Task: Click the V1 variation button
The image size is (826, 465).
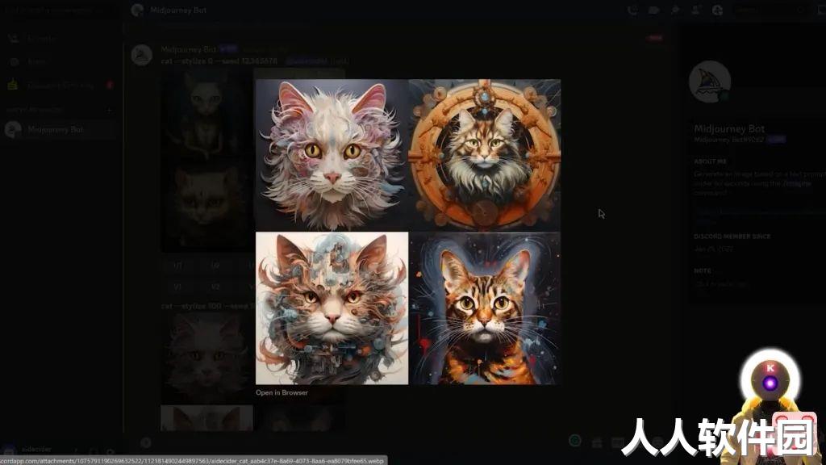Action: [178, 287]
